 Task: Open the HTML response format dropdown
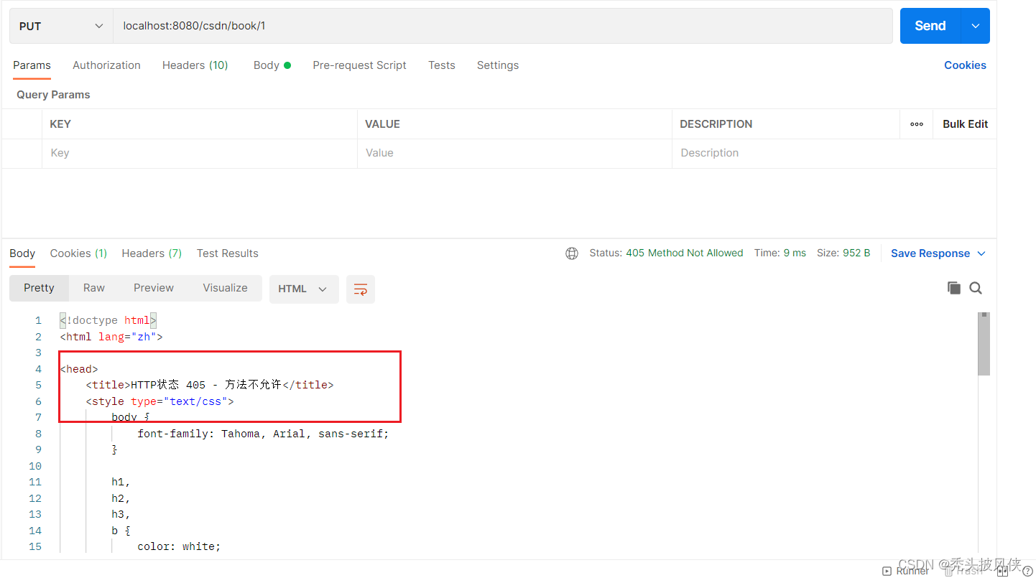(304, 289)
